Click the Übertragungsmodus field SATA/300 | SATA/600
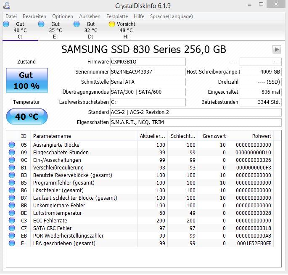Viewport: 288px width, 275px height. (148, 92)
